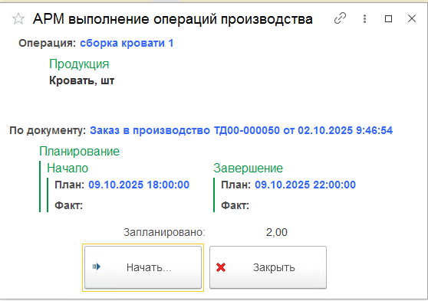
Task: Click the Закрыть button
Action: point(268,267)
